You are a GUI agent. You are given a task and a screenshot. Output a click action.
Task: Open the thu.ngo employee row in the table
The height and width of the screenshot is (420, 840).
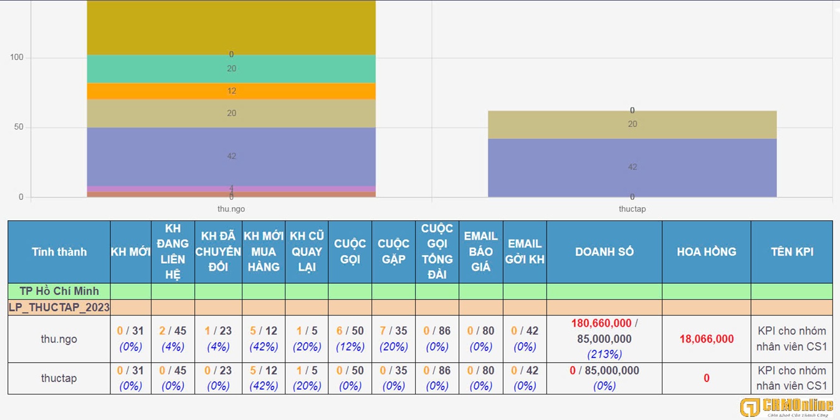[x=59, y=339]
